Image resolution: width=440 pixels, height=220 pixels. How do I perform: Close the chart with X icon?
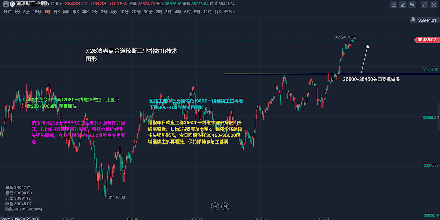(433, 4)
